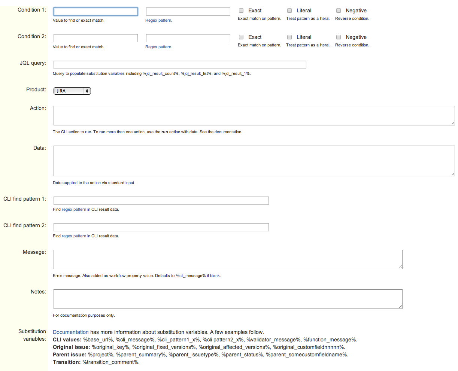Click the 'JQL query:' label
Screen dimensions: 458x371
tap(33, 63)
